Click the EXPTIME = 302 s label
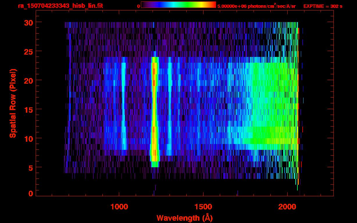 (x=323, y=6)
